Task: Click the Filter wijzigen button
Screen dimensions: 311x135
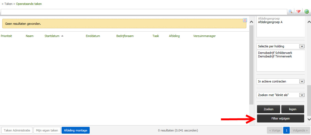Action: pos(280,118)
